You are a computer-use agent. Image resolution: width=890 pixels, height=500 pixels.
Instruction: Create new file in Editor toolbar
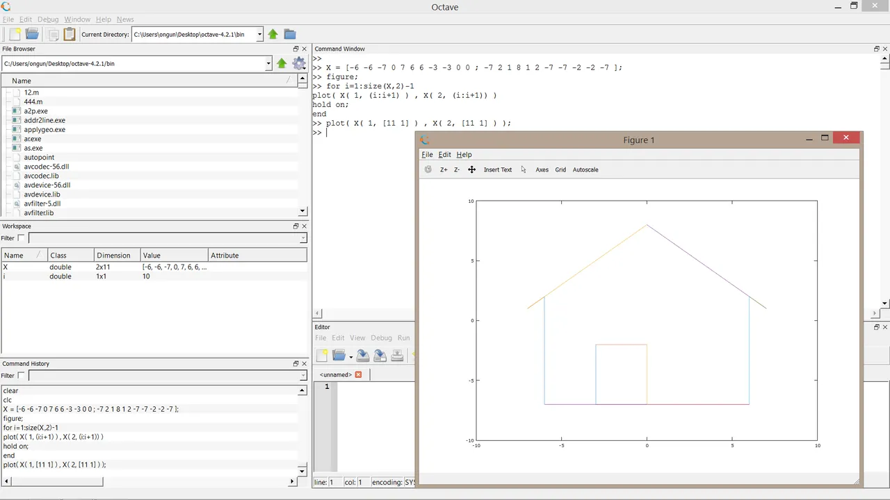click(322, 356)
